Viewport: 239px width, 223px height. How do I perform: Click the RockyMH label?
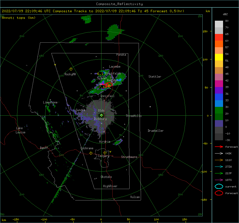[x=70, y=74]
